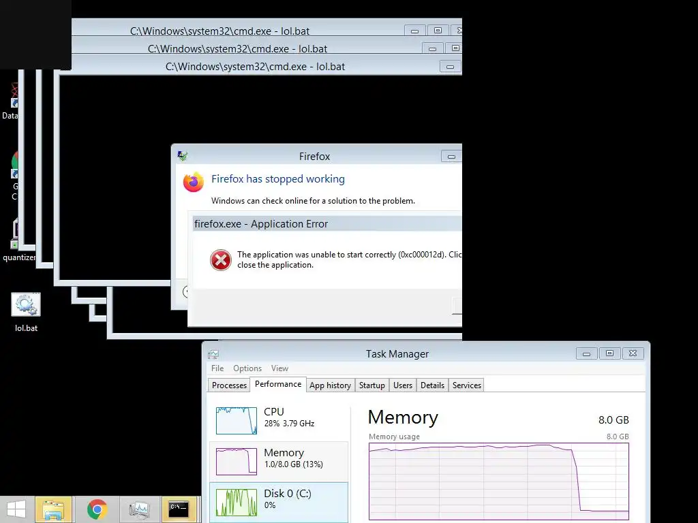Image resolution: width=698 pixels, height=523 pixels.
Task: Select the Memory performance item in sidebar
Action: click(x=279, y=461)
